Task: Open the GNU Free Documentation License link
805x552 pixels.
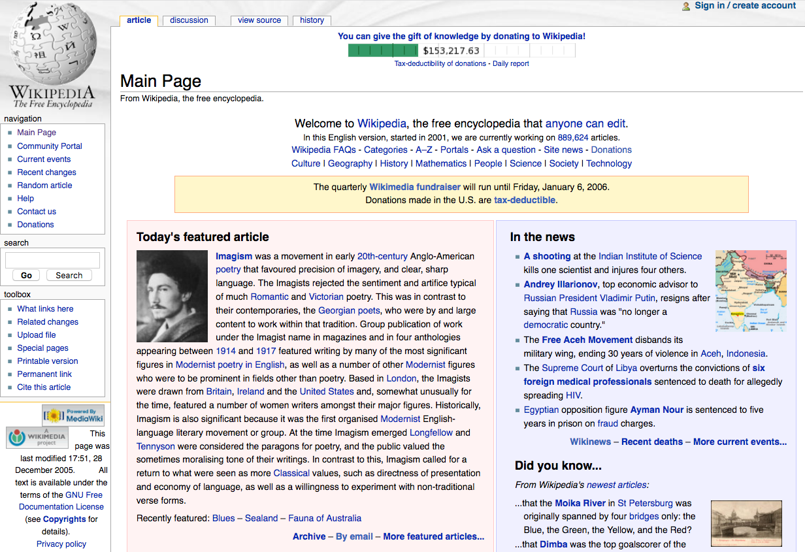Action: tap(61, 501)
